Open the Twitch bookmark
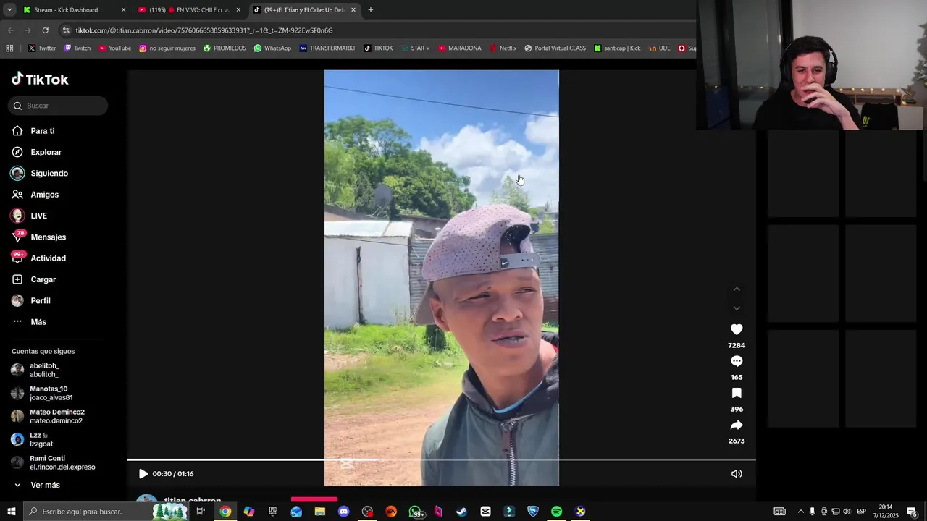Screen dimensions: 927x521 point(77,48)
